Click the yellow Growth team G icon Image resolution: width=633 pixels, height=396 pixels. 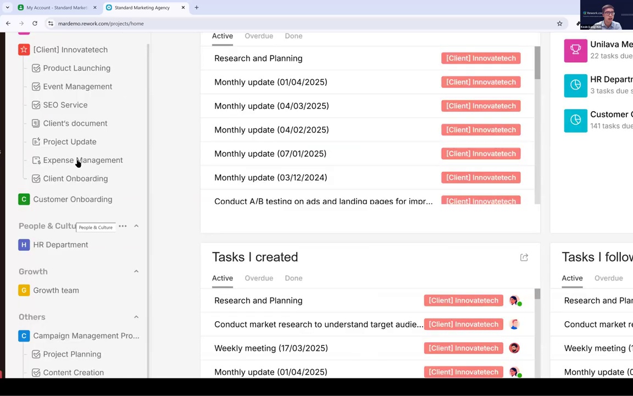point(24,290)
